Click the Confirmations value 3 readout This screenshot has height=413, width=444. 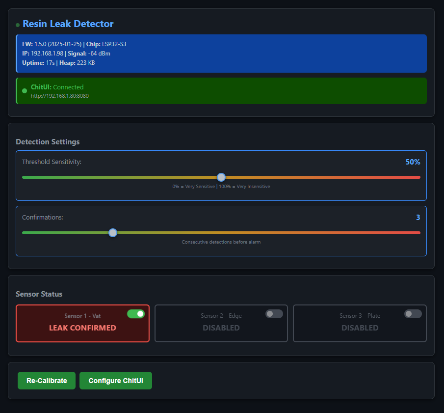[418, 218]
